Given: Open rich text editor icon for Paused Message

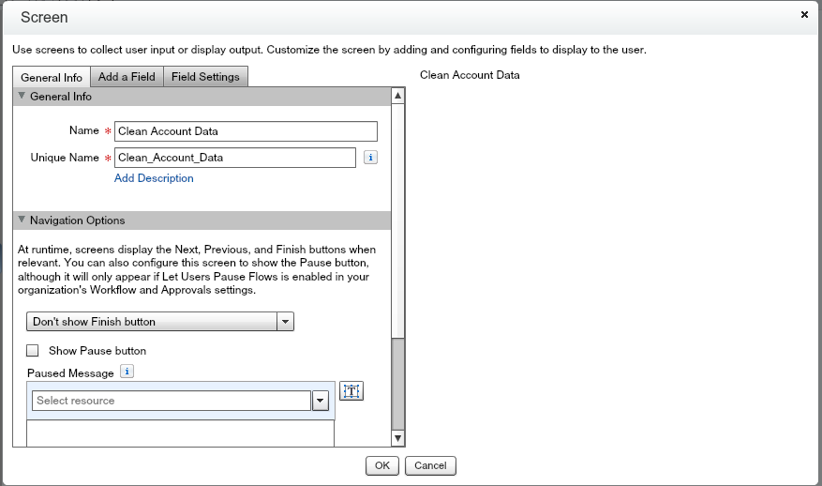Looking at the screenshot, I should (x=351, y=391).
